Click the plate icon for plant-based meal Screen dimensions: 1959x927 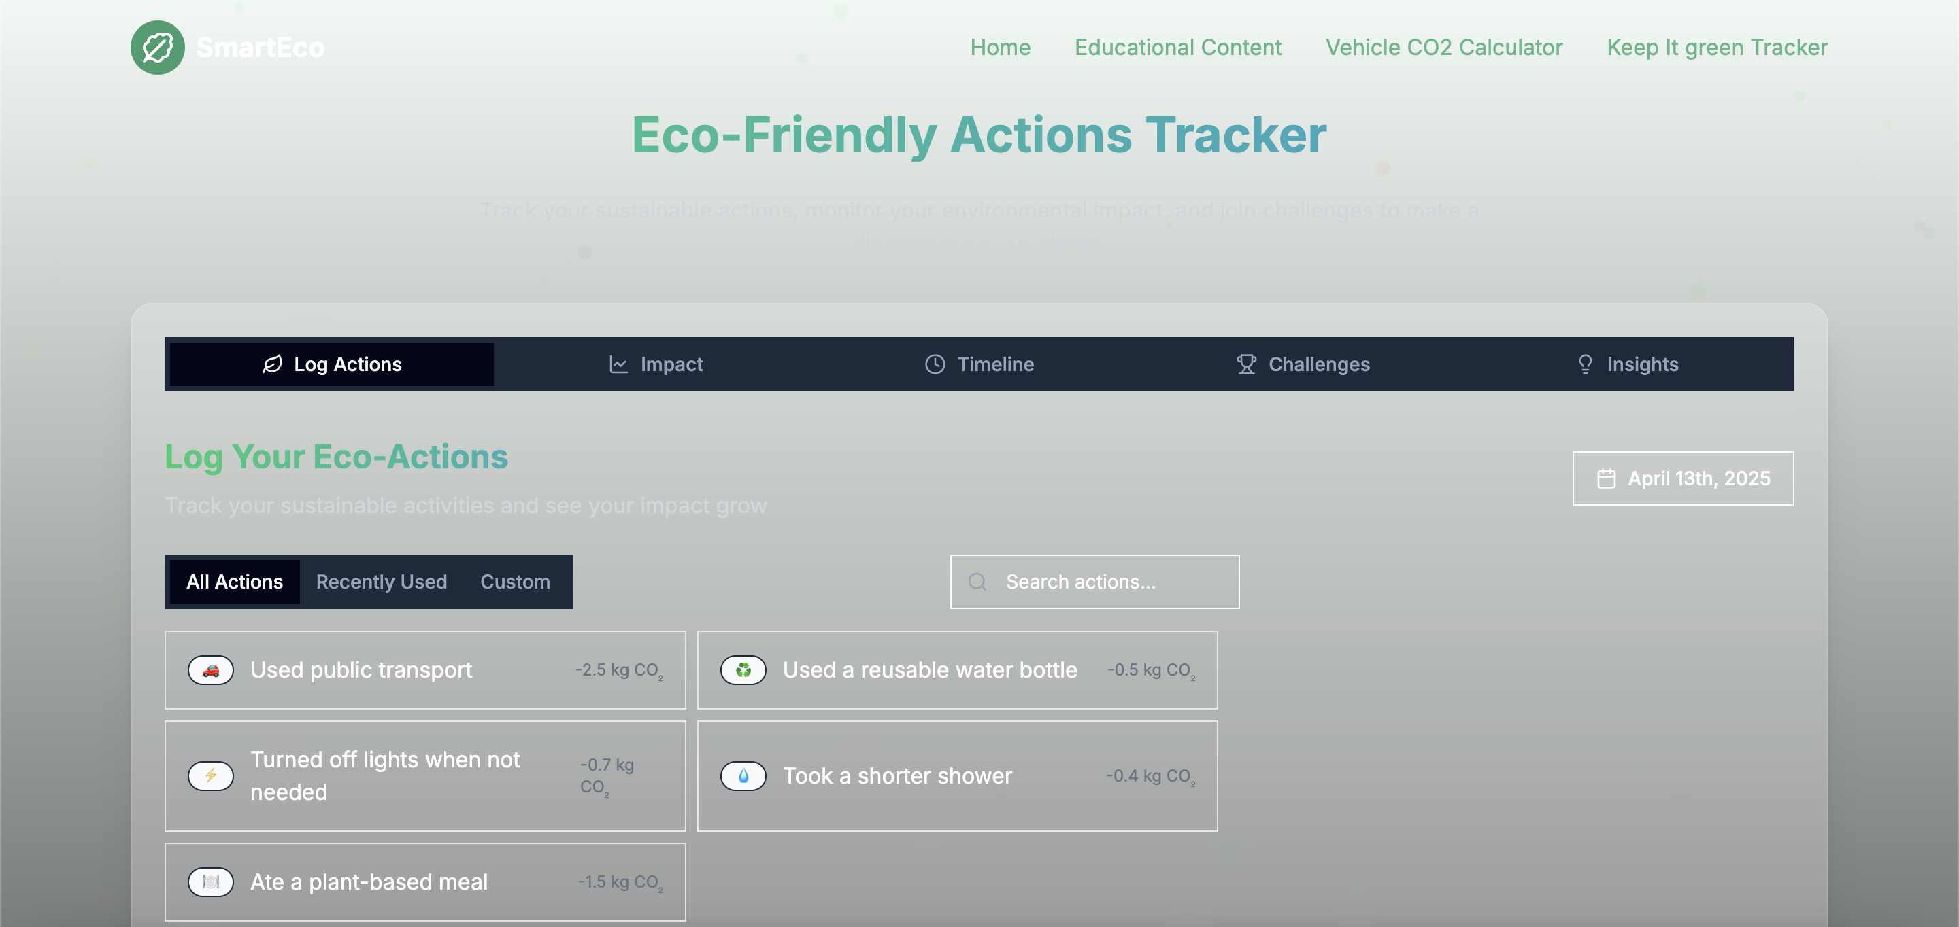click(211, 881)
